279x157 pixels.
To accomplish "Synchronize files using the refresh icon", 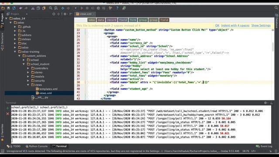I will [x=14, y=8].
